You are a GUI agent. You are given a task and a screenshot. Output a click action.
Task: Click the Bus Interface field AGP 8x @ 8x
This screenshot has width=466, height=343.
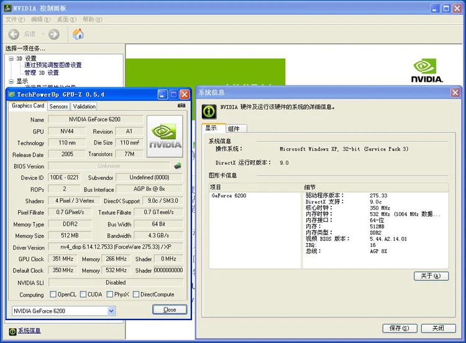[x=150, y=189]
